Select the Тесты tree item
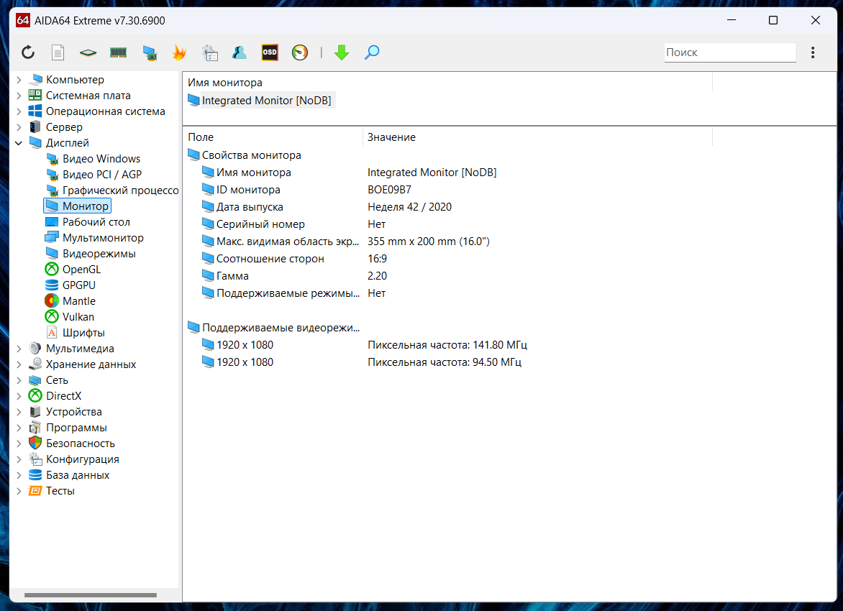 60,491
